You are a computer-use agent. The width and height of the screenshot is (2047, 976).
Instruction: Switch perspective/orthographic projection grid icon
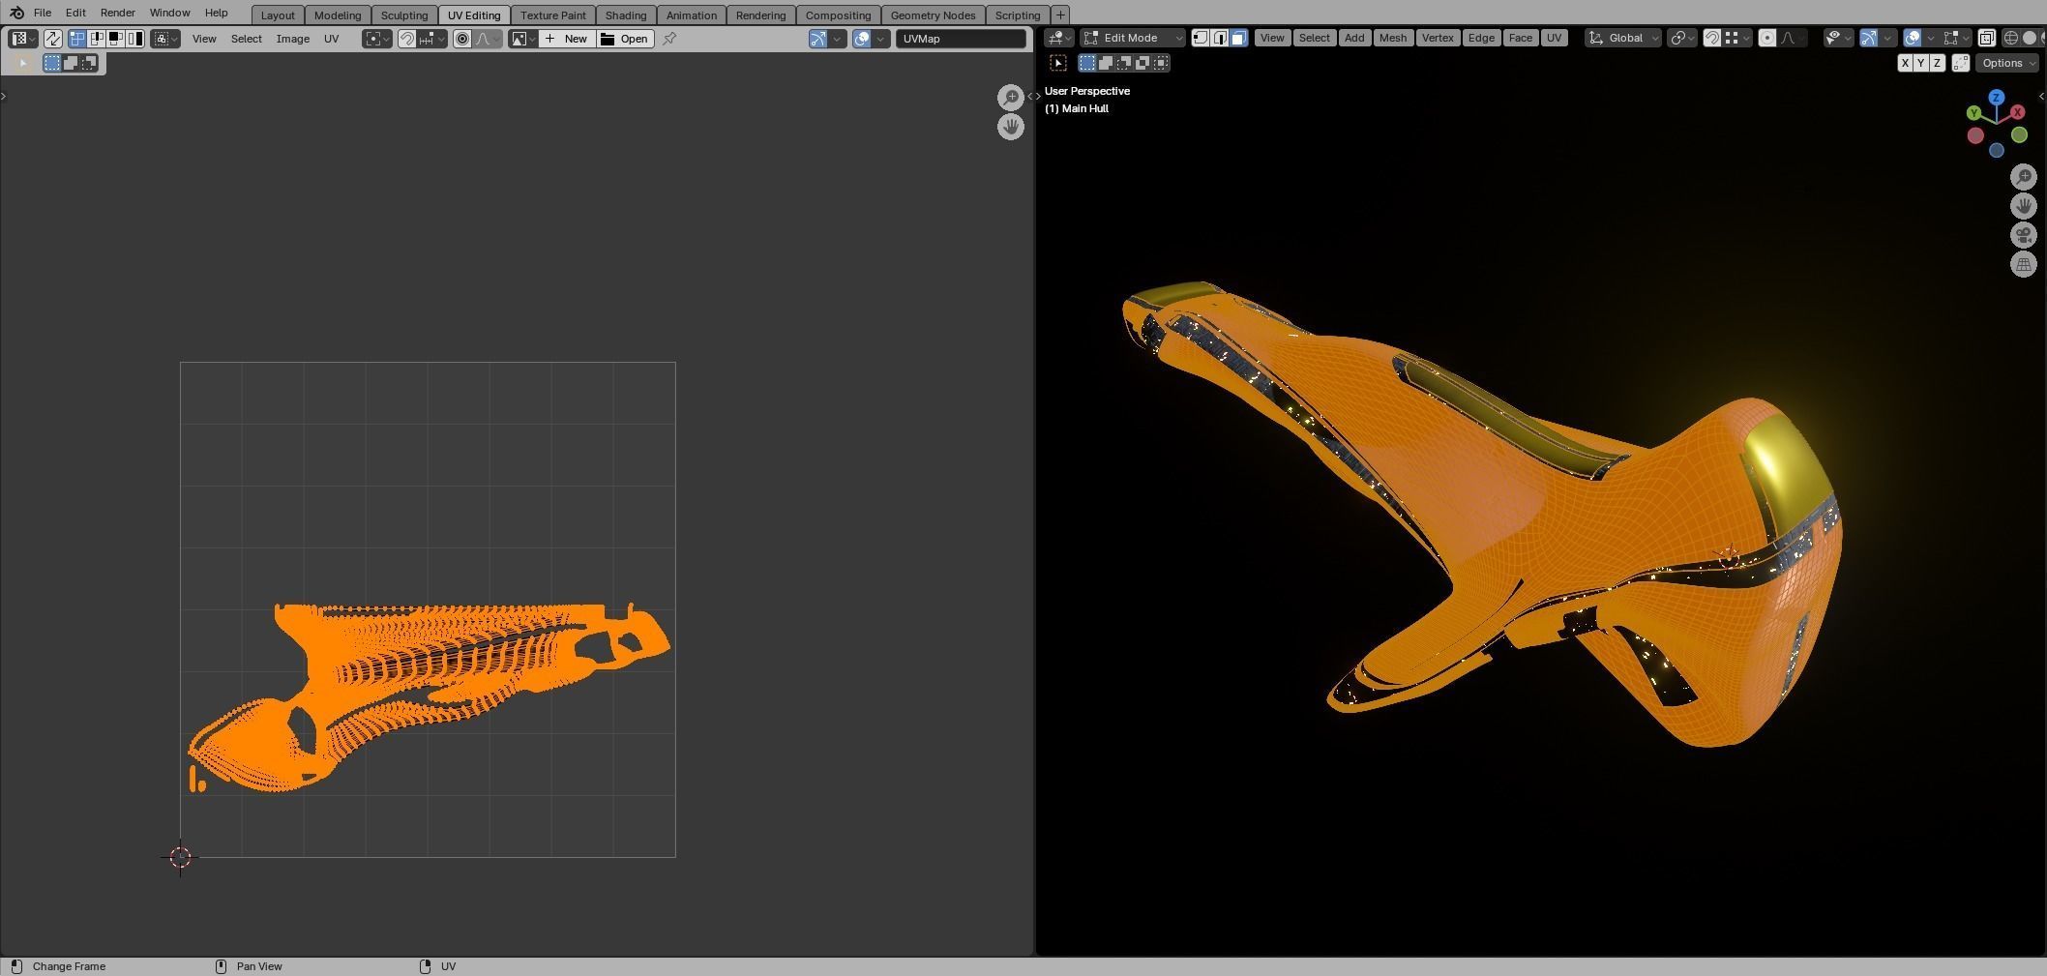tap(2024, 264)
